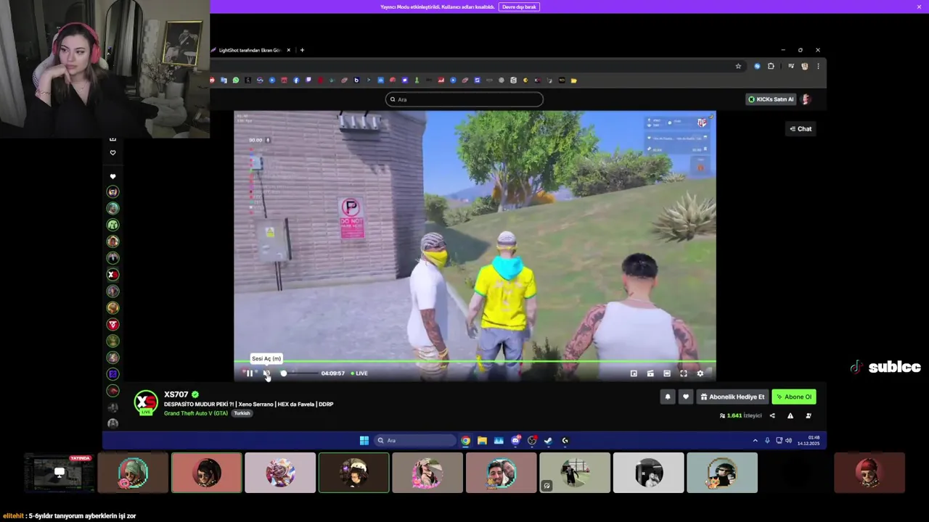
Task: Close the LightShot browser tab
Action: (x=288, y=50)
